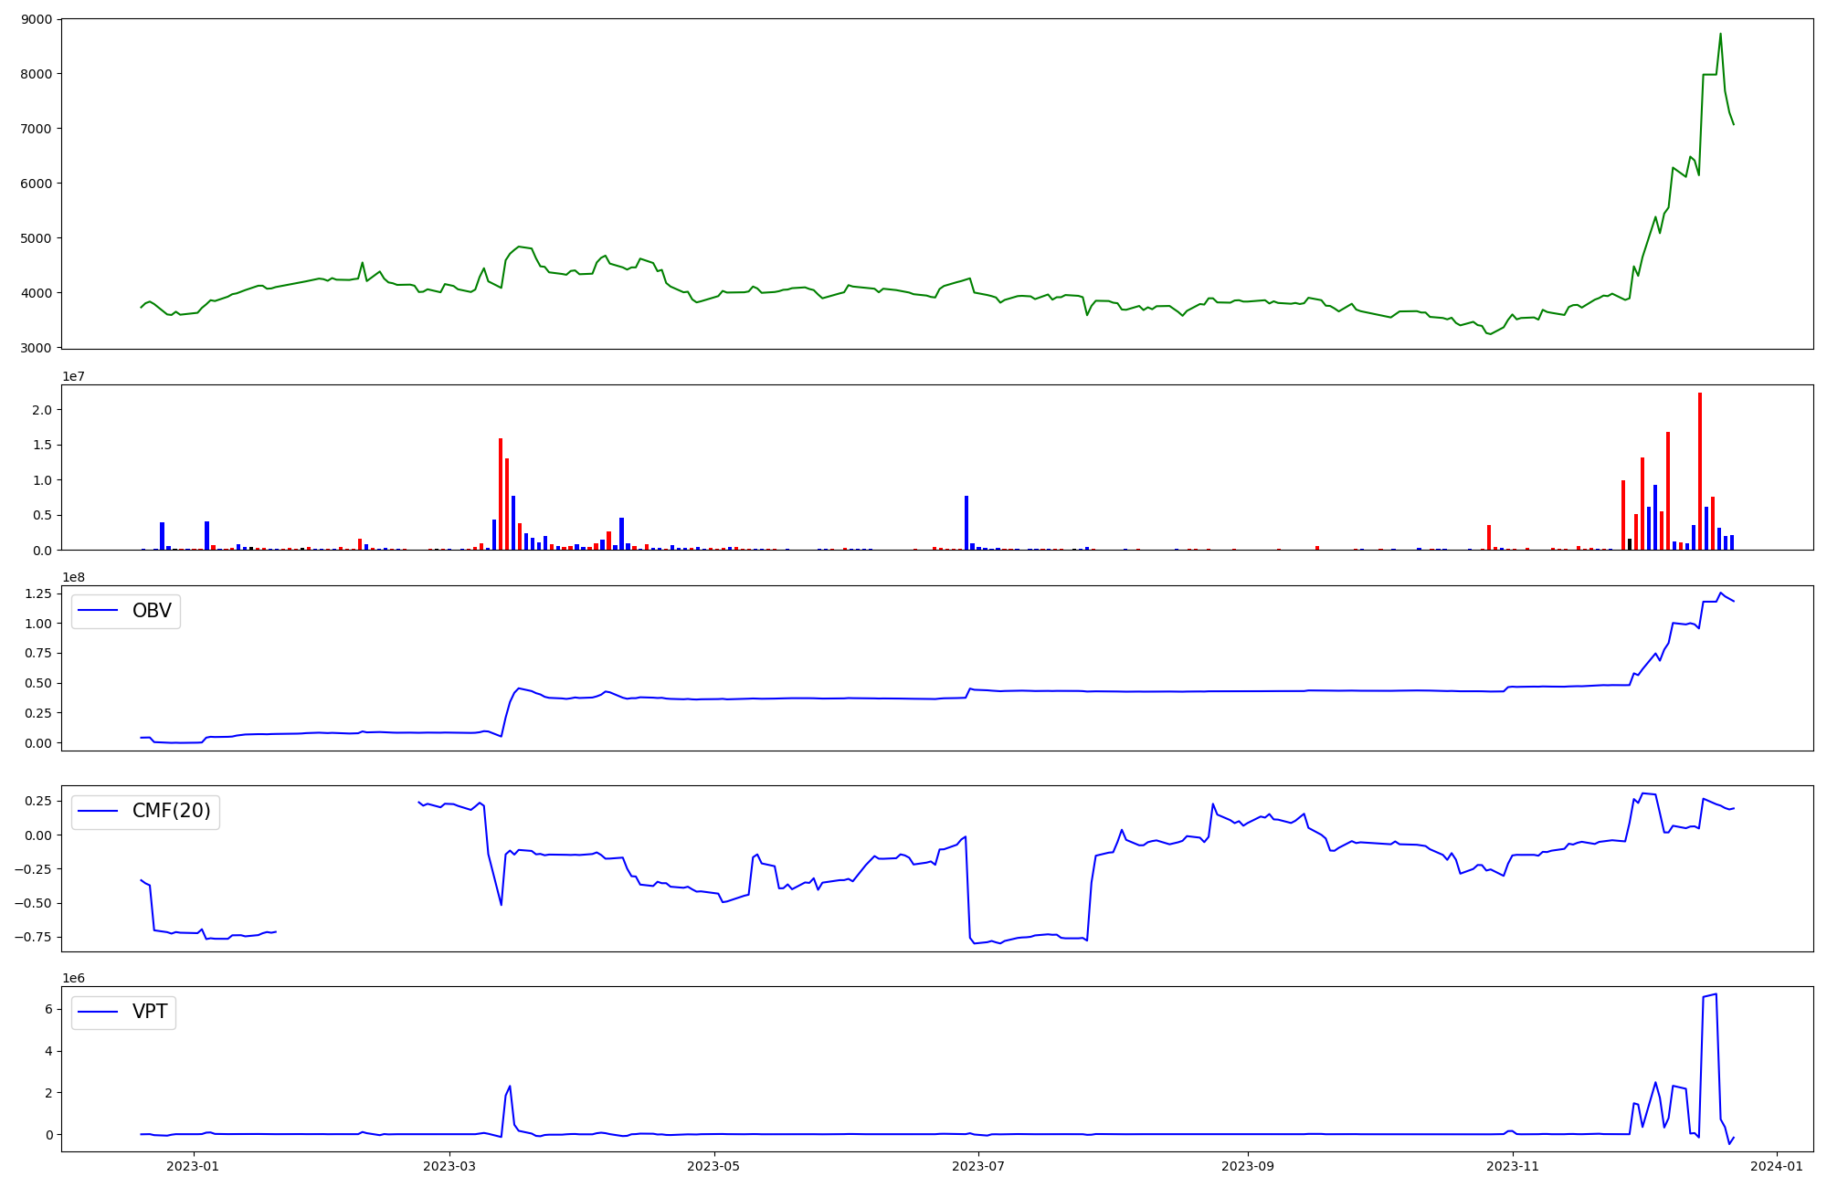
Task: Click the 0.25 CMF axis label
Action: point(37,801)
